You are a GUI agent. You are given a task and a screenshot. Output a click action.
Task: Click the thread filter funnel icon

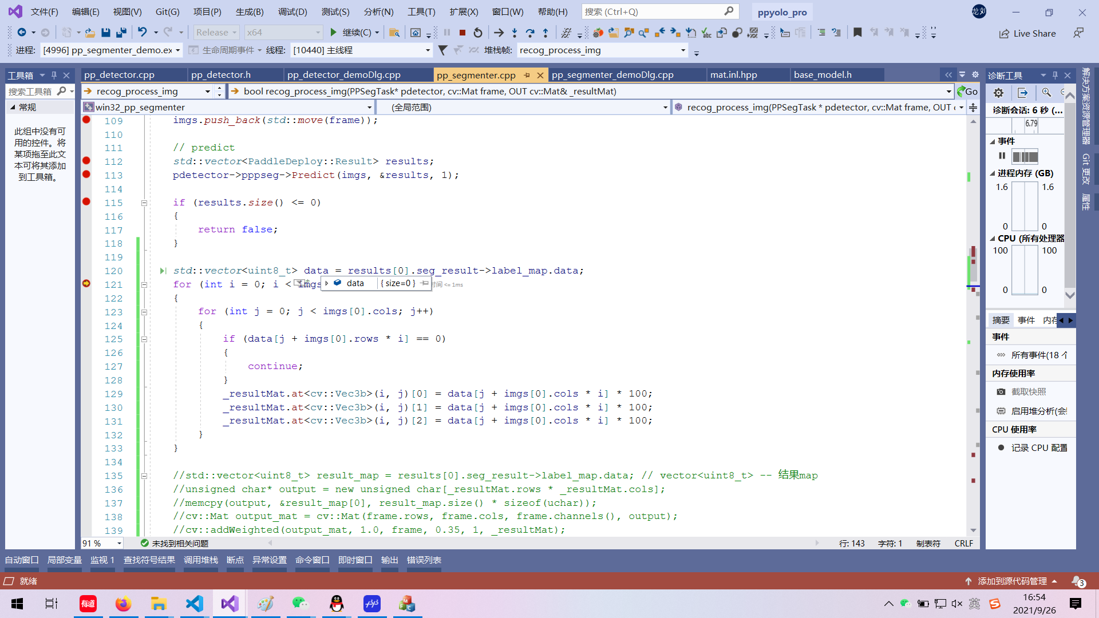(x=442, y=50)
